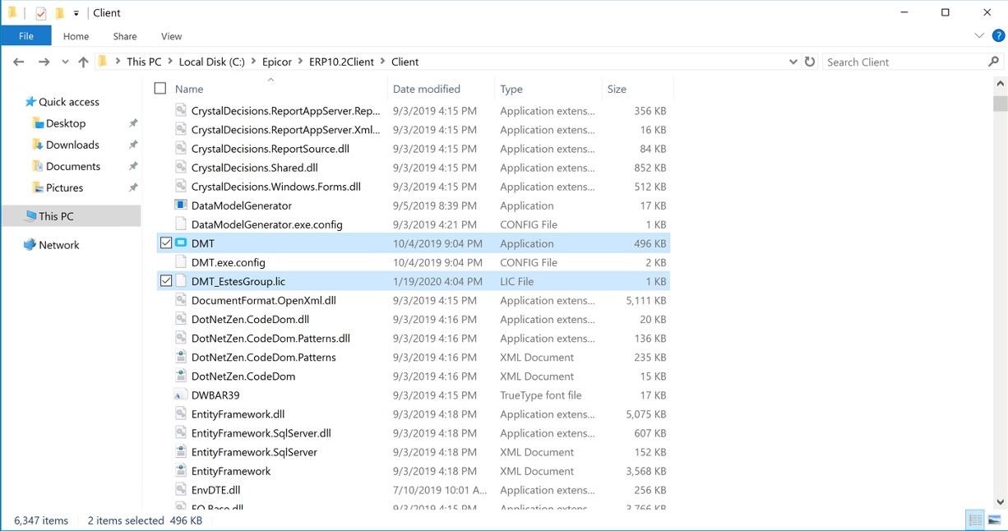Go back with the back arrow
Image resolution: width=1008 pixels, height=531 pixels.
(x=19, y=62)
